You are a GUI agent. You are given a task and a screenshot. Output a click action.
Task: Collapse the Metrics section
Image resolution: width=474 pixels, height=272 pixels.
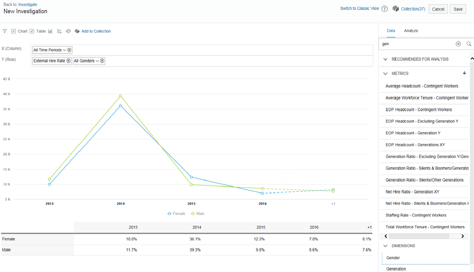click(386, 73)
